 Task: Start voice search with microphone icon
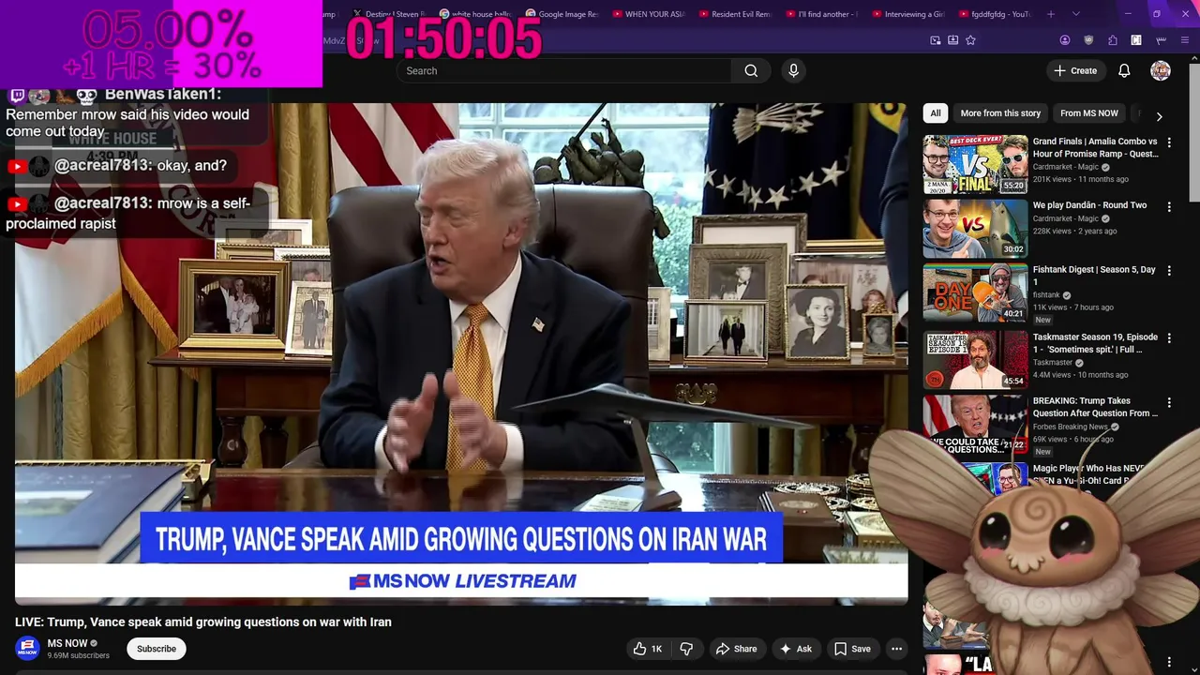pyautogui.click(x=793, y=70)
